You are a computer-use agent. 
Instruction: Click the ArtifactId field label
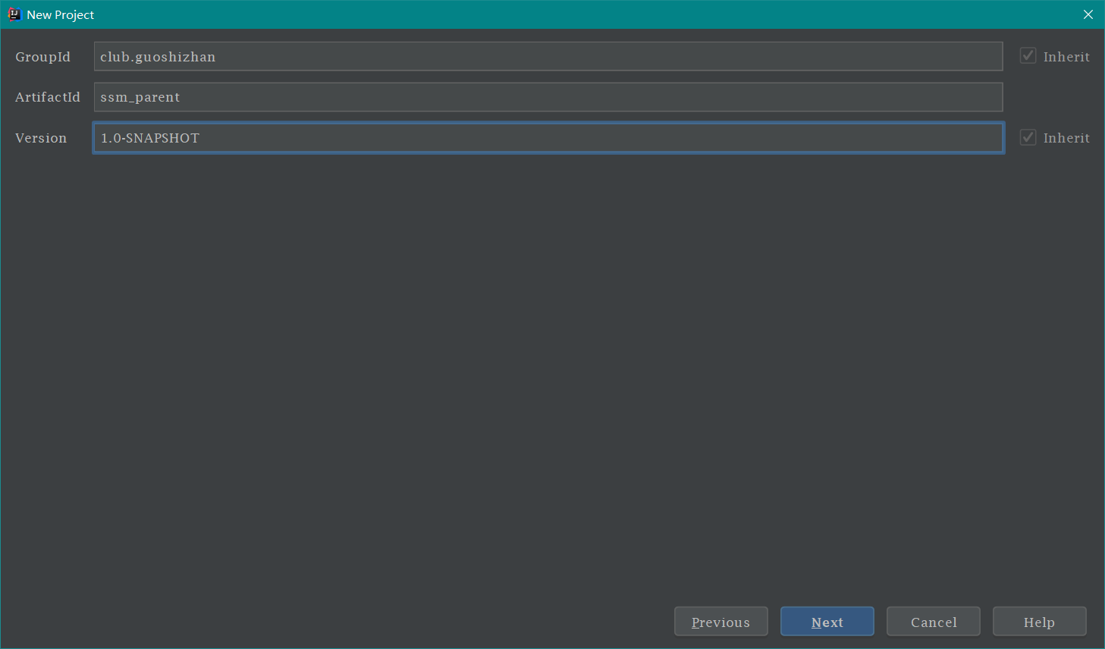tap(47, 97)
